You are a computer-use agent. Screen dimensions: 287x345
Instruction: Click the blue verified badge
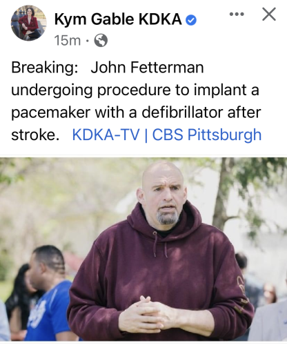click(191, 20)
